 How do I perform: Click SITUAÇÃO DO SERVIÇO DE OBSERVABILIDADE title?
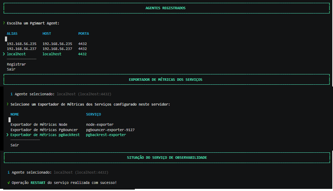pos(167,158)
